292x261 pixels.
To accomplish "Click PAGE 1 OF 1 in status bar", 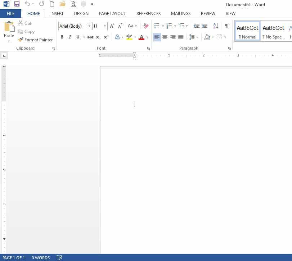I will click(x=14, y=258).
